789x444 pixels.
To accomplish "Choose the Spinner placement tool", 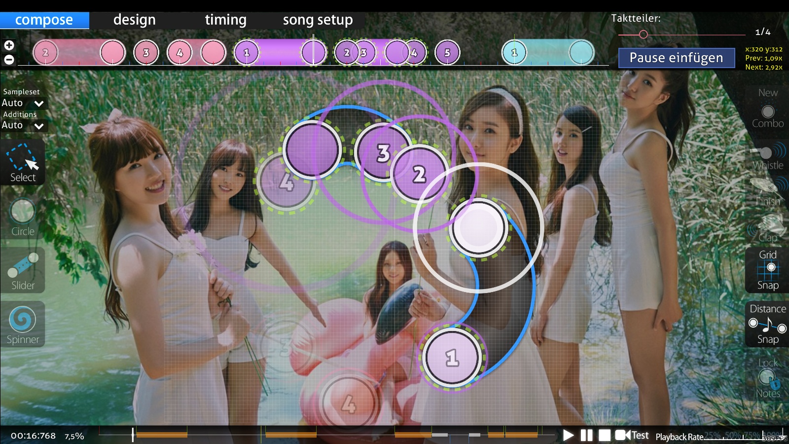I will coord(23,325).
